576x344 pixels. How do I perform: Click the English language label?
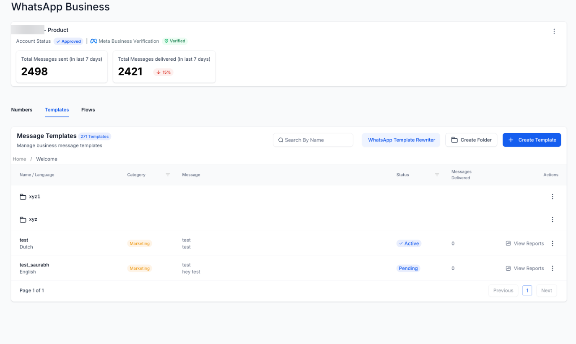click(28, 272)
